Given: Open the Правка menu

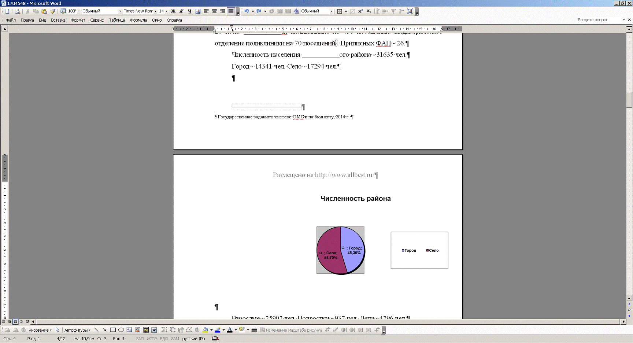Looking at the screenshot, I should click(27, 20).
